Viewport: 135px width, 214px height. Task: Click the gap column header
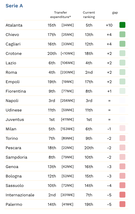tap(115, 13)
